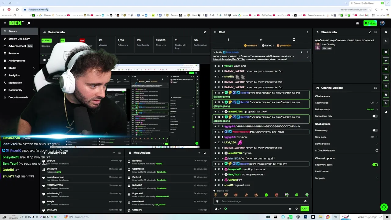This screenshot has height=220, width=391.
Task: Expand the Session Info panel to fullscreen
Action: click(205, 32)
